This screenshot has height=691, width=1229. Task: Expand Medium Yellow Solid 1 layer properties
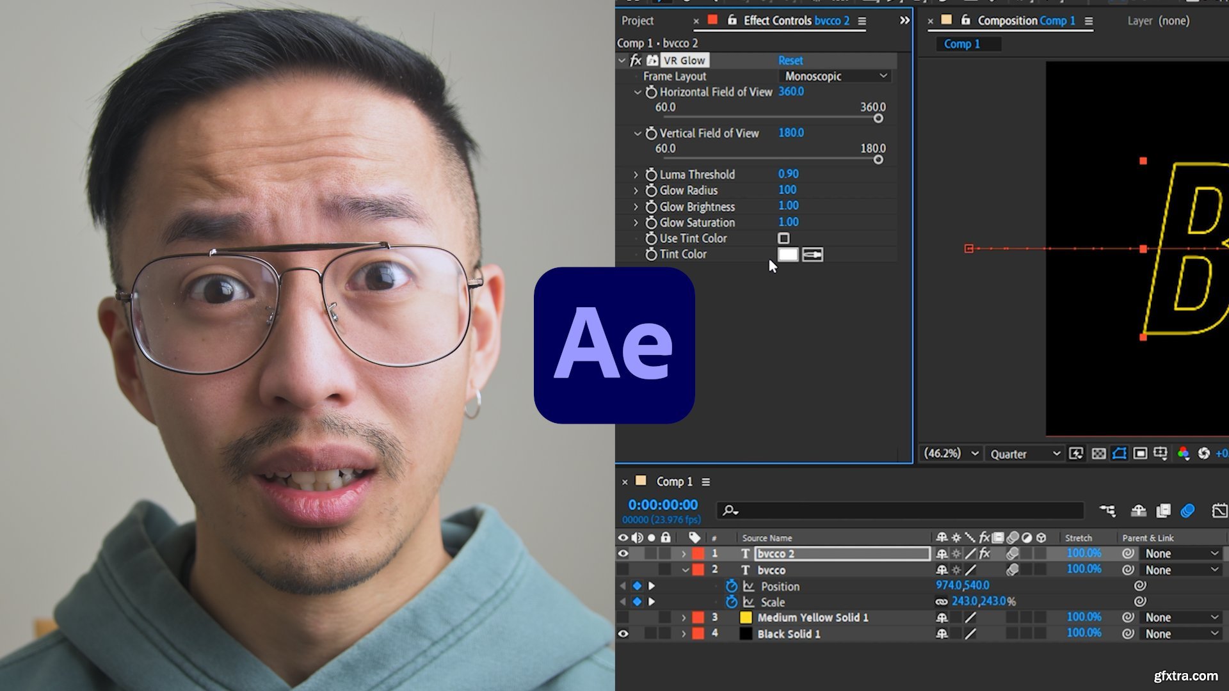tap(685, 617)
